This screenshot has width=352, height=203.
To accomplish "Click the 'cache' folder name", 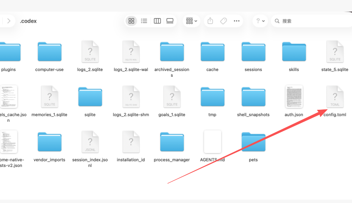I will [212, 70].
